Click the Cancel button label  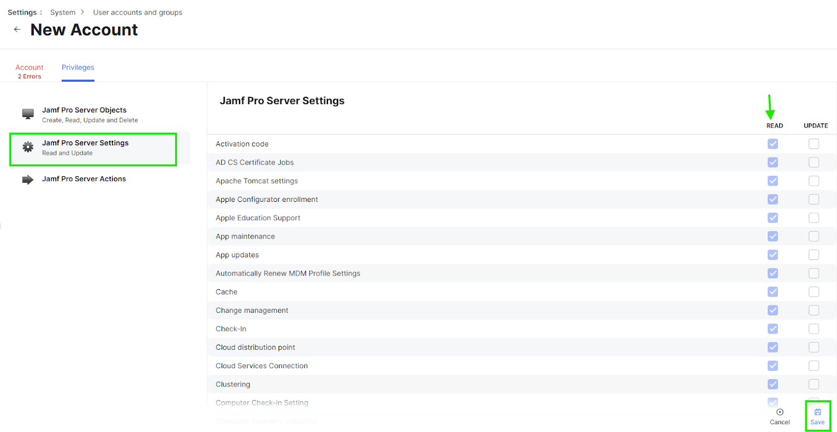[780, 422]
